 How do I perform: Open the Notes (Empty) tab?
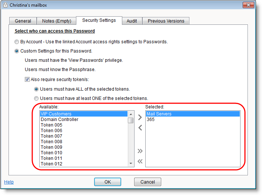coord(56,21)
